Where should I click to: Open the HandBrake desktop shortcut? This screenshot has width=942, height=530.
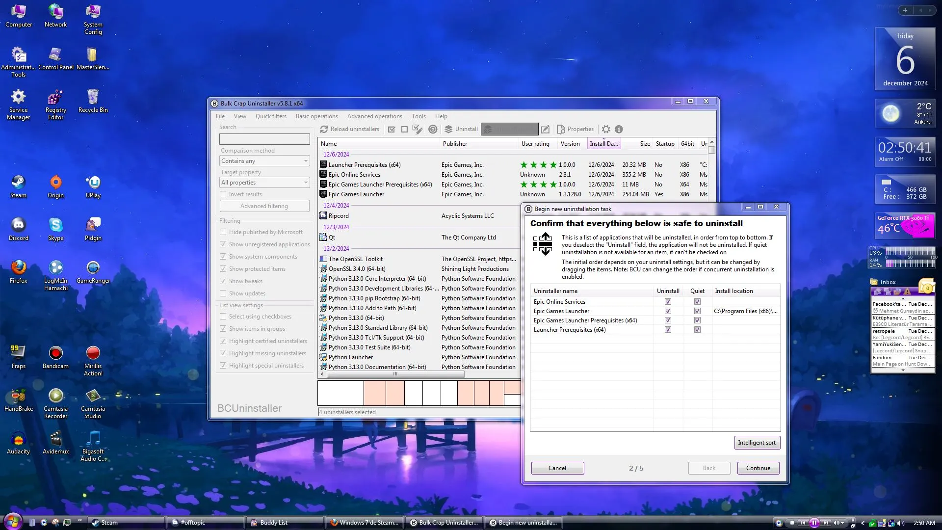pos(18,400)
